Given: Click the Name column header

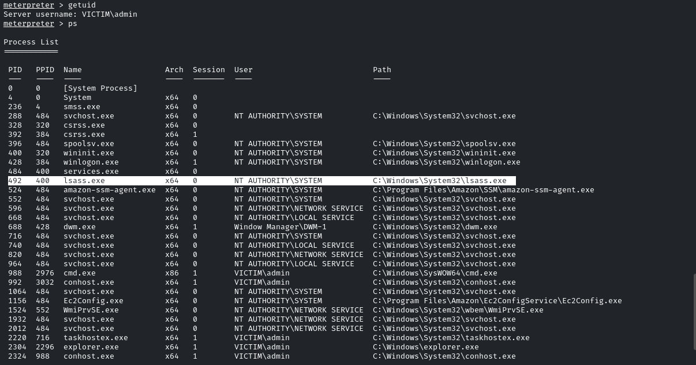Looking at the screenshot, I should pyautogui.click(x=73, y=70).
